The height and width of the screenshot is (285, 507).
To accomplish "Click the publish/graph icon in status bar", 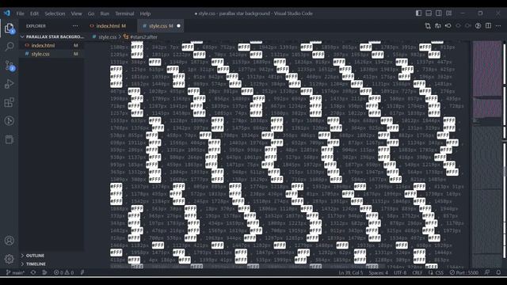I will 44,272.
